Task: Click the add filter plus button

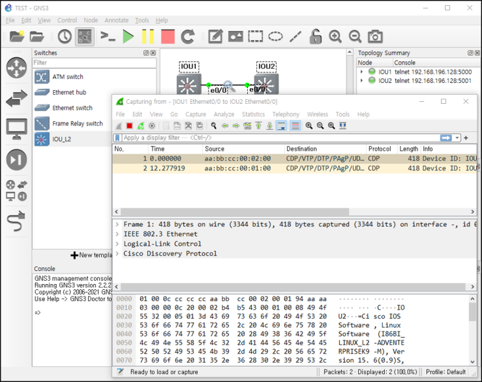Action: (x=466, y=137)
